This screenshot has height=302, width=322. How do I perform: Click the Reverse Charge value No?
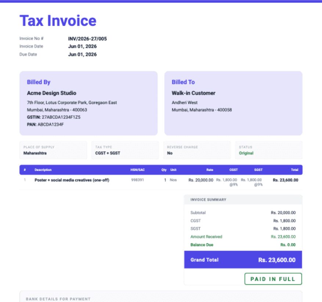(170, 153)
